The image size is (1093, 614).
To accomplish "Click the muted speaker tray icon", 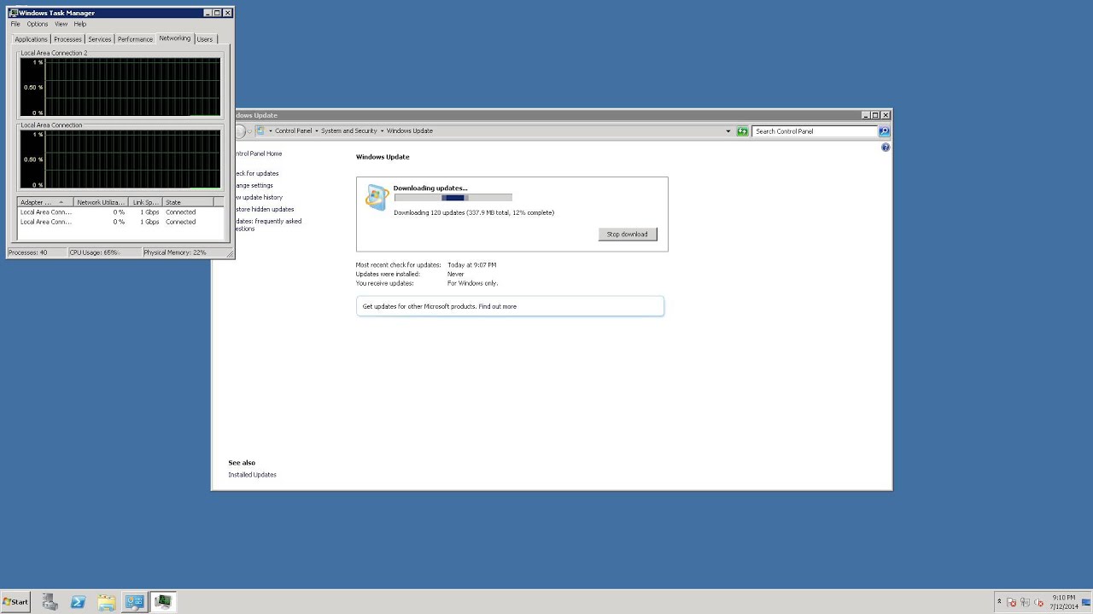I will 1038,603.
